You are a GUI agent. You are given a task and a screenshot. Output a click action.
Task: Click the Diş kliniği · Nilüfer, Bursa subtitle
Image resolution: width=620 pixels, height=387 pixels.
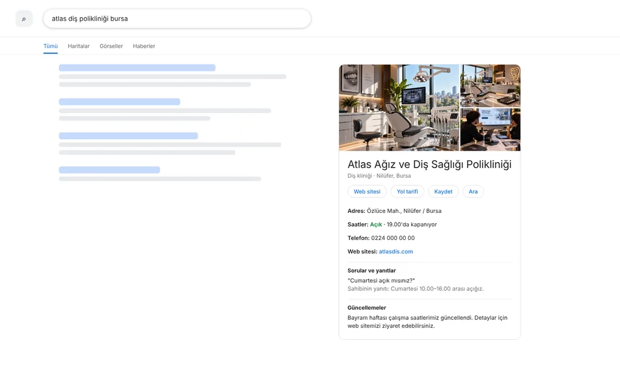click(379, 176)
